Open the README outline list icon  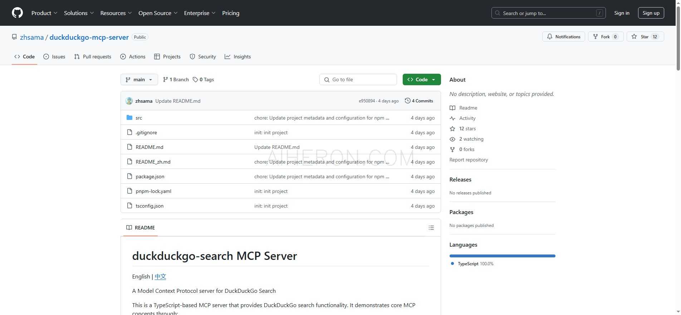431,228
